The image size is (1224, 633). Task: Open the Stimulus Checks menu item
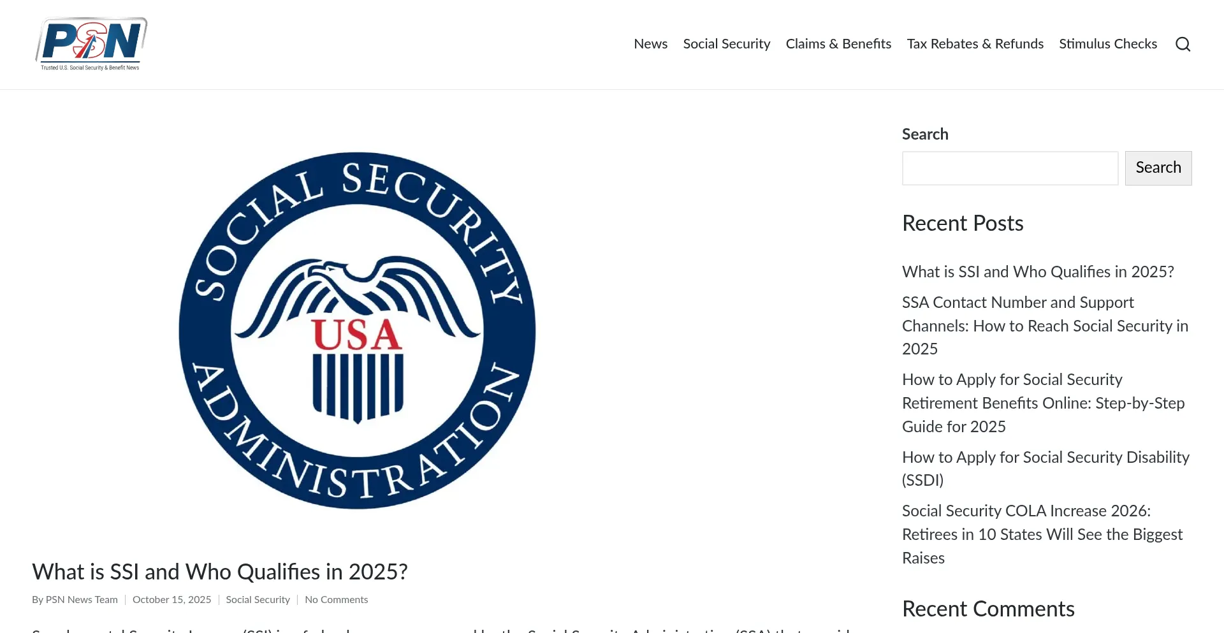tap(1107, 44)
